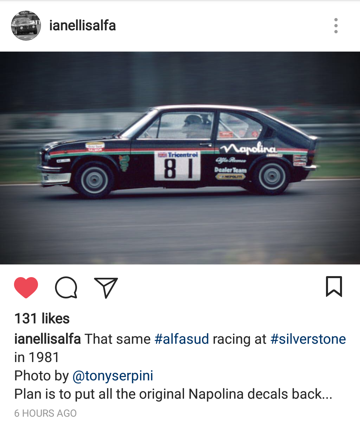This screenshot has width=360, height=421.
Task: Tap the ianellisalfa username in header
Action: coord(82,26)
